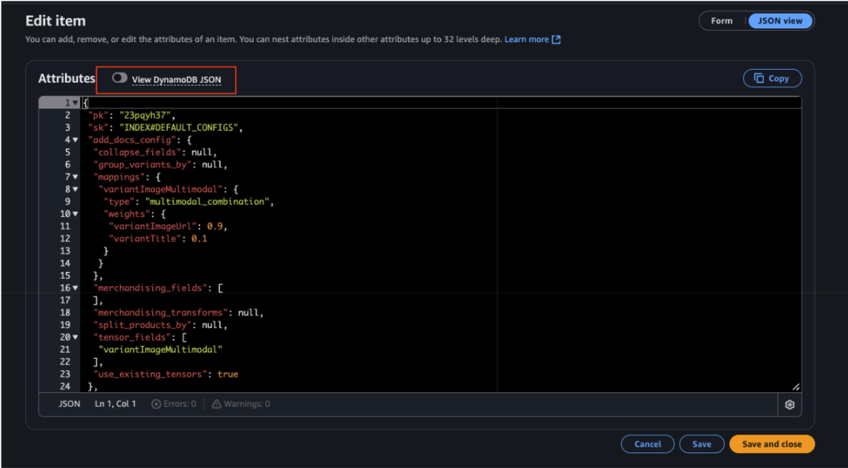Screen dimensions: 848x468
Task: Select the JSON view tab
Action: pos(781,21)
